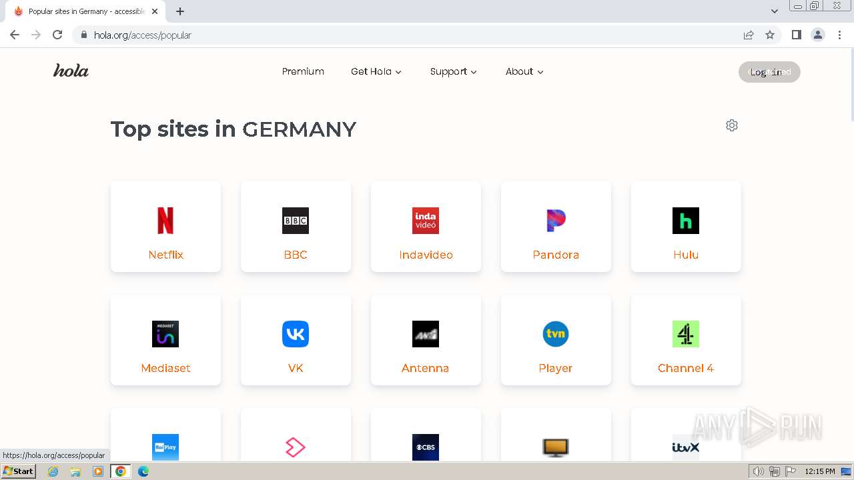854x480 pixels.
Task: Open the CBS logo icon
Action: pos(426,447)
